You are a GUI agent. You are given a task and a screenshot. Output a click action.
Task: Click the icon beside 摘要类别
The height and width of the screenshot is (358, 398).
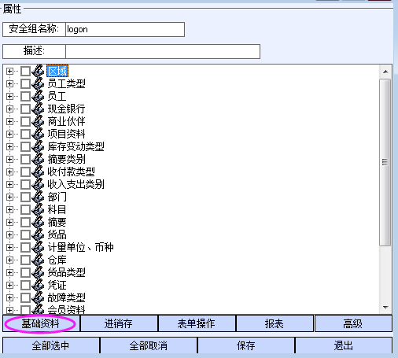[x=38, y=159]
